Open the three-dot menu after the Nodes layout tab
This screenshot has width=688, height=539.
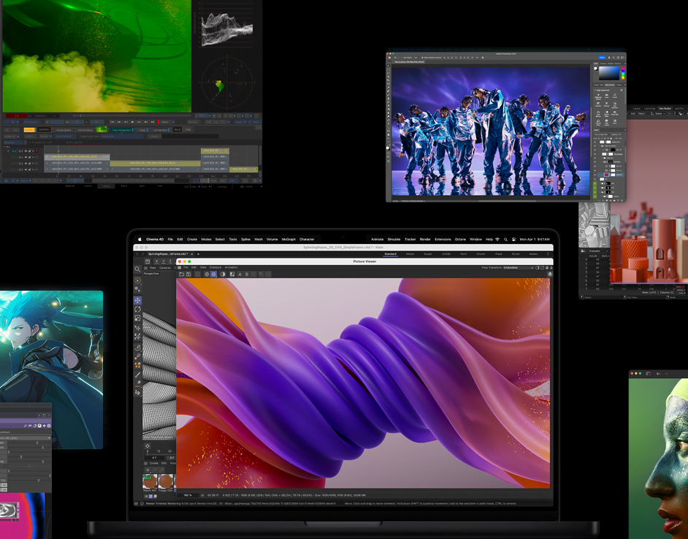548,254
